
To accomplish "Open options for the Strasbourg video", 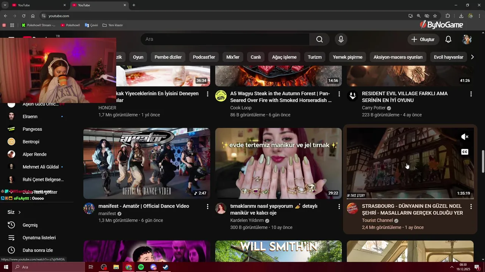I will (x=471, y=207).
